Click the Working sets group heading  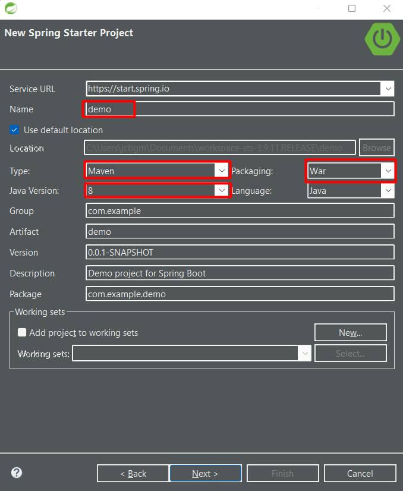click(40, 312)
